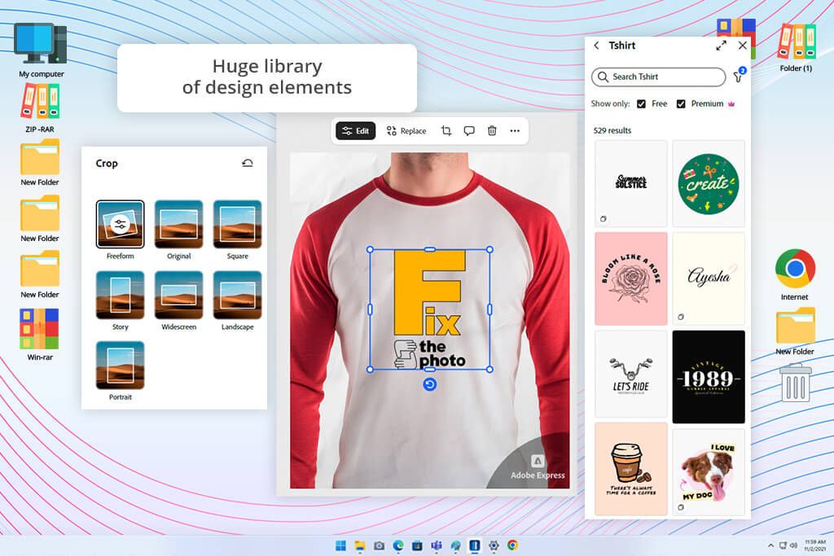
Task: Open Microsoft Teams from the taskbar
Action: click(437, 545)
